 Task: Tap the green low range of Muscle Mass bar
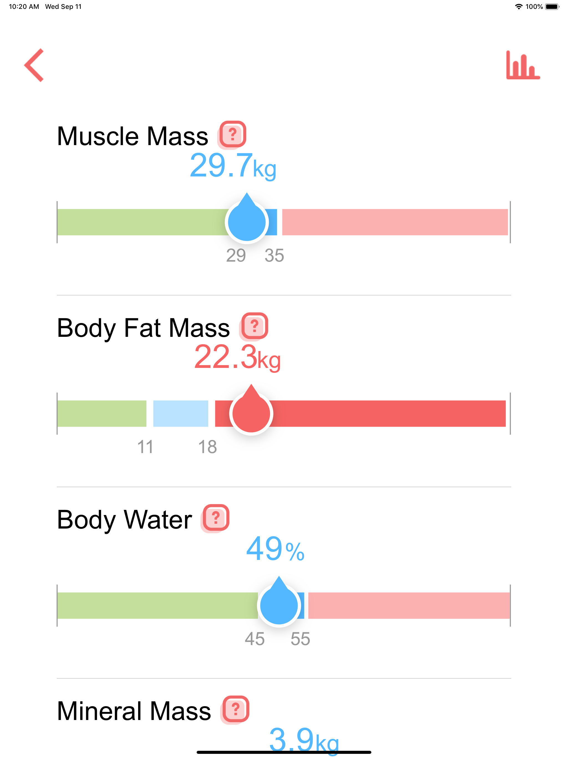141,222
